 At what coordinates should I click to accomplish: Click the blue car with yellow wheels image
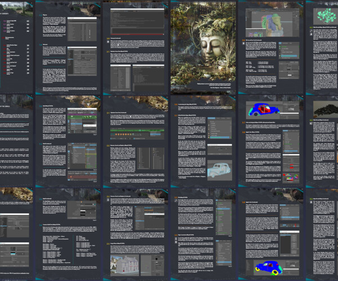(272, 268)
